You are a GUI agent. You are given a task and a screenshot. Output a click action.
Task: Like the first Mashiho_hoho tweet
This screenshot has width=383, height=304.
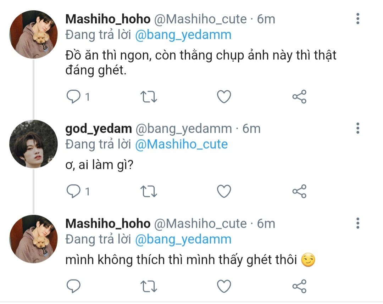pos(224,96)
